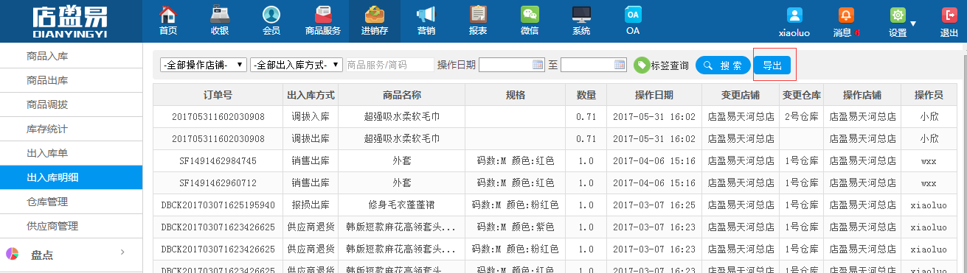Open the 商品服务 icon
This screenshot has width=967, height=273.
click(322, 14)
